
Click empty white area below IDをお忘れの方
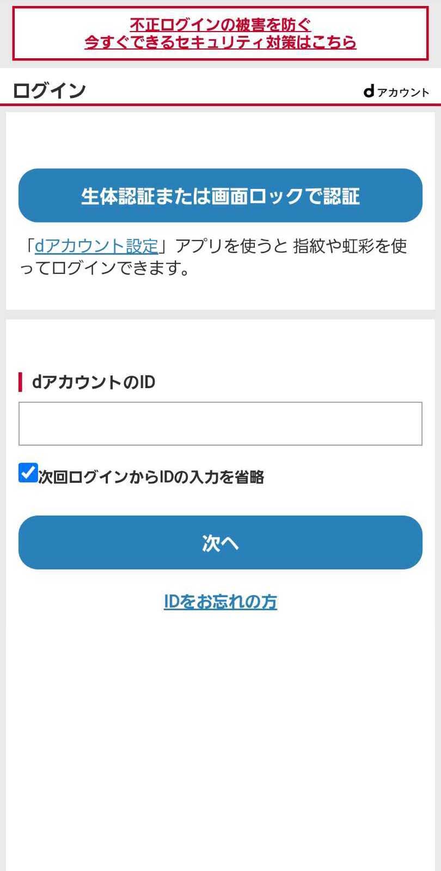(220, 735)
